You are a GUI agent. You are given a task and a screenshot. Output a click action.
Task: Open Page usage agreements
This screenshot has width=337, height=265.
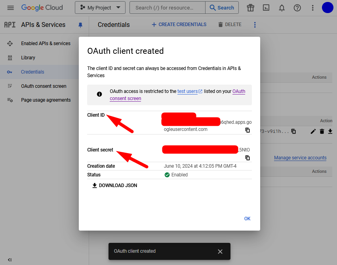pyautogui.click(x=46, y=100)
